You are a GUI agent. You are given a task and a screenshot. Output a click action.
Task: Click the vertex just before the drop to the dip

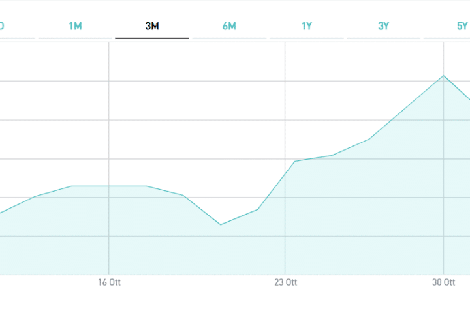coord(183,195)
